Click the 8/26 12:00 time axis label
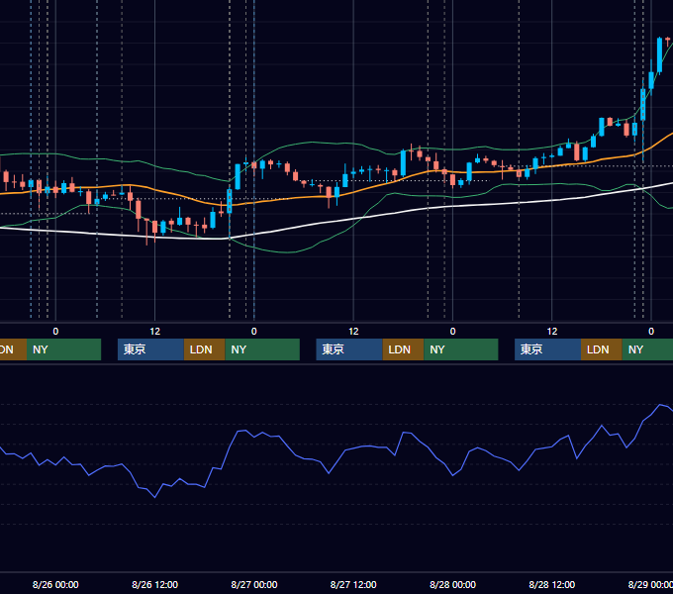This screenshot has height=594, width=673. coord(154,584)
